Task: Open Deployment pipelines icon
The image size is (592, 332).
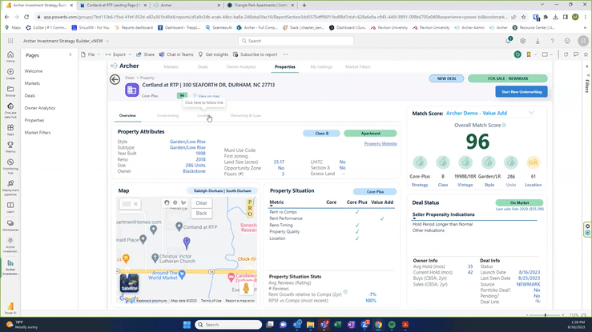Action: [10, 188]
